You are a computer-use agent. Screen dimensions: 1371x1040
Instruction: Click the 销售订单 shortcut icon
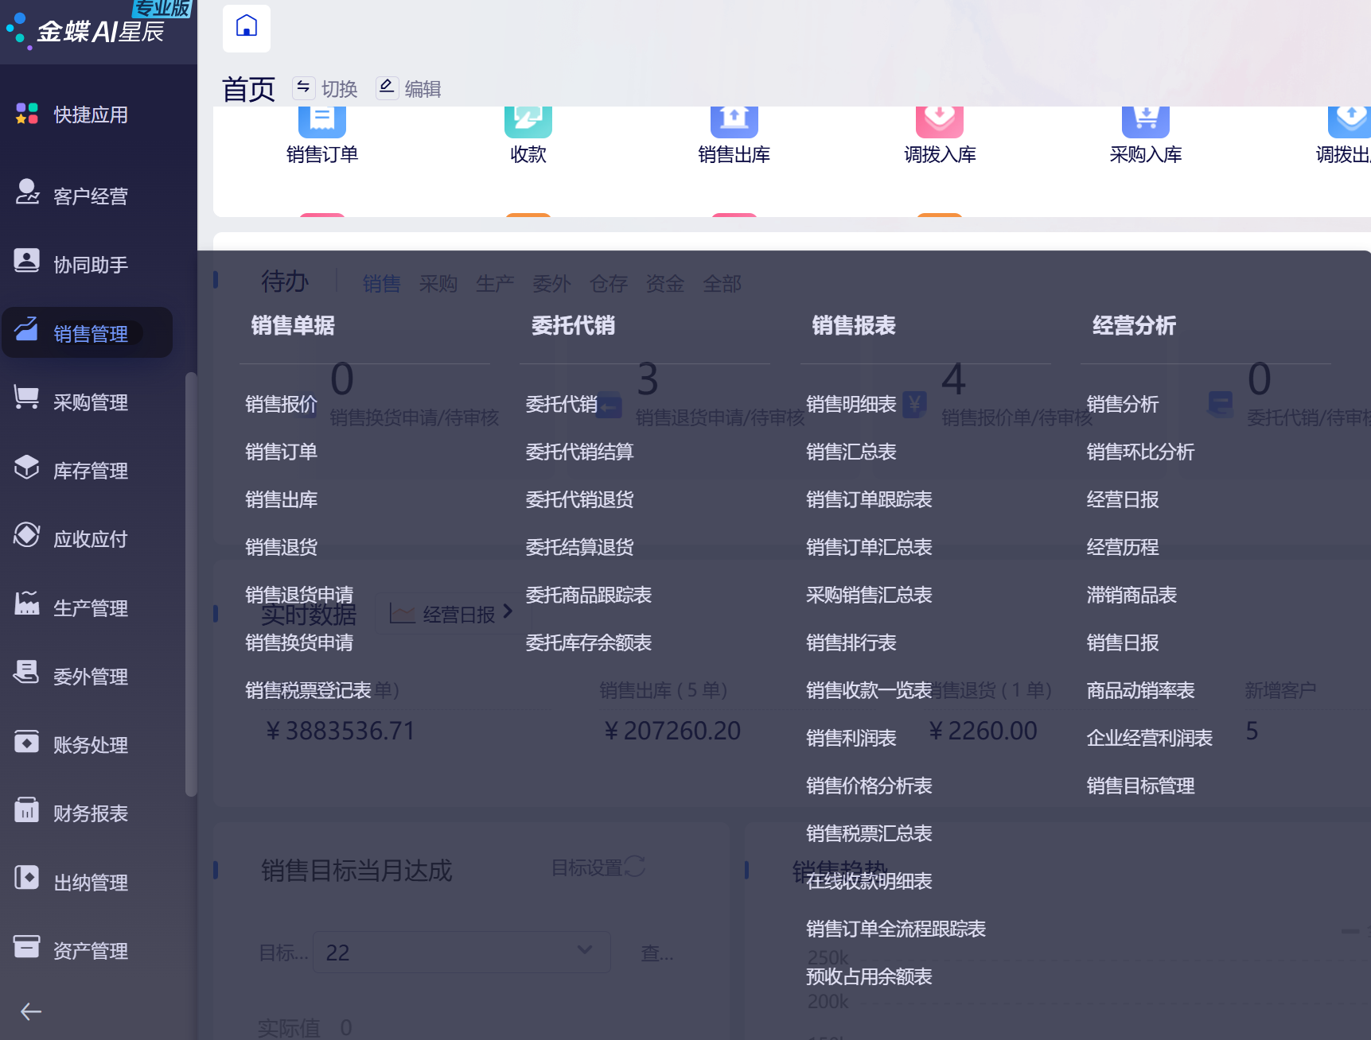tap(322, 122)
